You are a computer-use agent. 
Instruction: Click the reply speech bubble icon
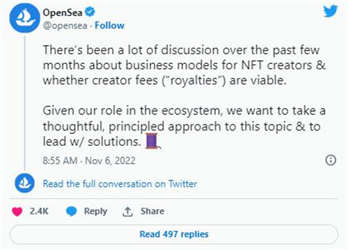click(x=72, y=212)
